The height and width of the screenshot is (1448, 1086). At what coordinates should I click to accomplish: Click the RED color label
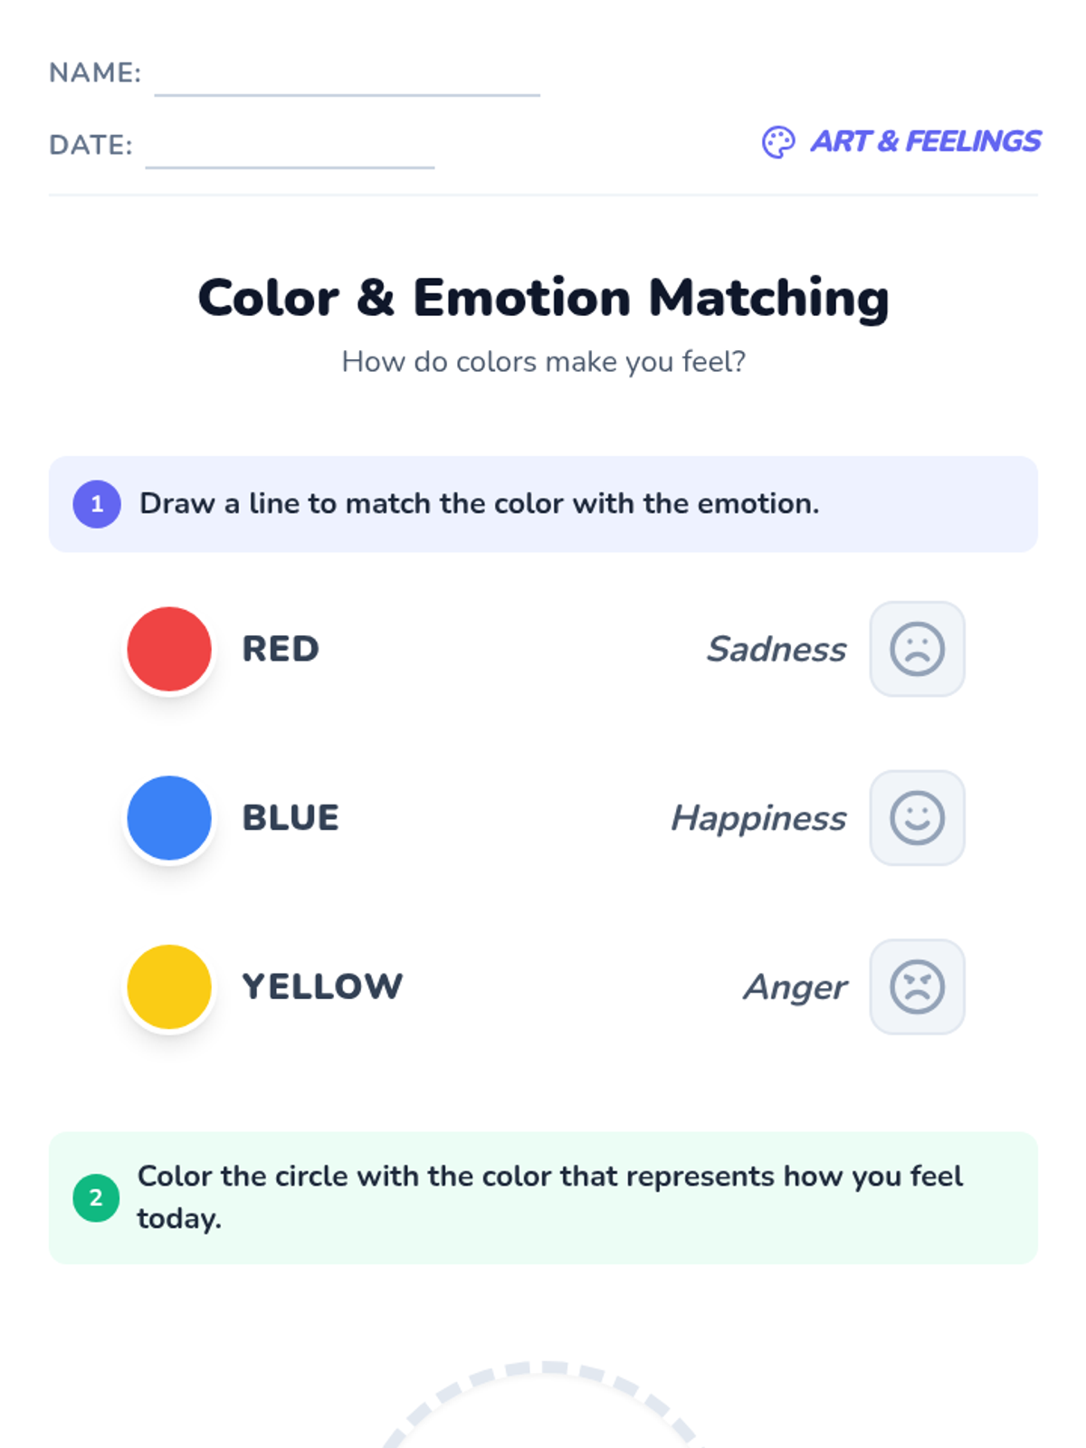[281, 649]
